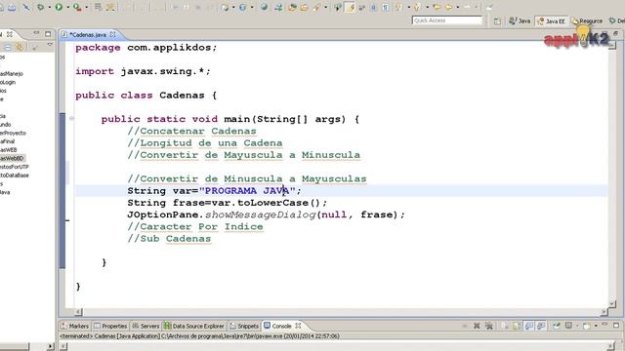
Task: Close the Cadenas.java editor tab
Action: pyautogui.click(x=113, y=35)
